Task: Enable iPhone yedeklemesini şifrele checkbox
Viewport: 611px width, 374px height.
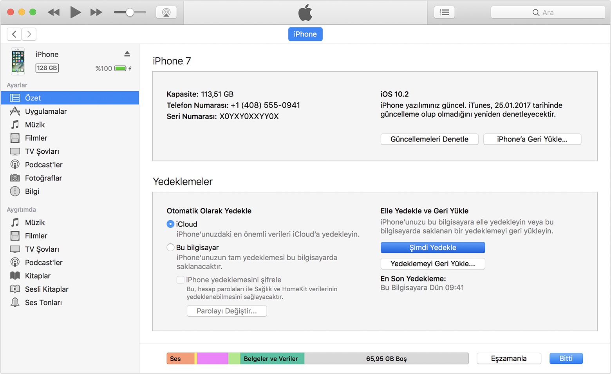Action: pos(181,280)
